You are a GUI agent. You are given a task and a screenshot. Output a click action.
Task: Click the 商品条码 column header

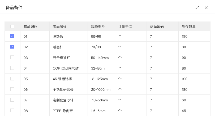tap(157, 27)
